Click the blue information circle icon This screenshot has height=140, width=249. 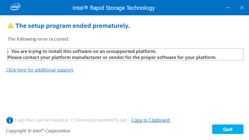[10, 120]
